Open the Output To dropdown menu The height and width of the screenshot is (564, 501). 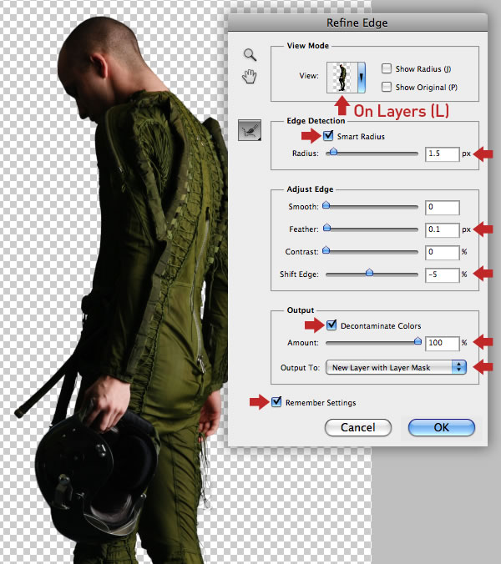(x=396, y=367)
